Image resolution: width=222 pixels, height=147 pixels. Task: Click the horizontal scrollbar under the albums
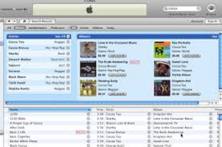click(x=102, y=103)
